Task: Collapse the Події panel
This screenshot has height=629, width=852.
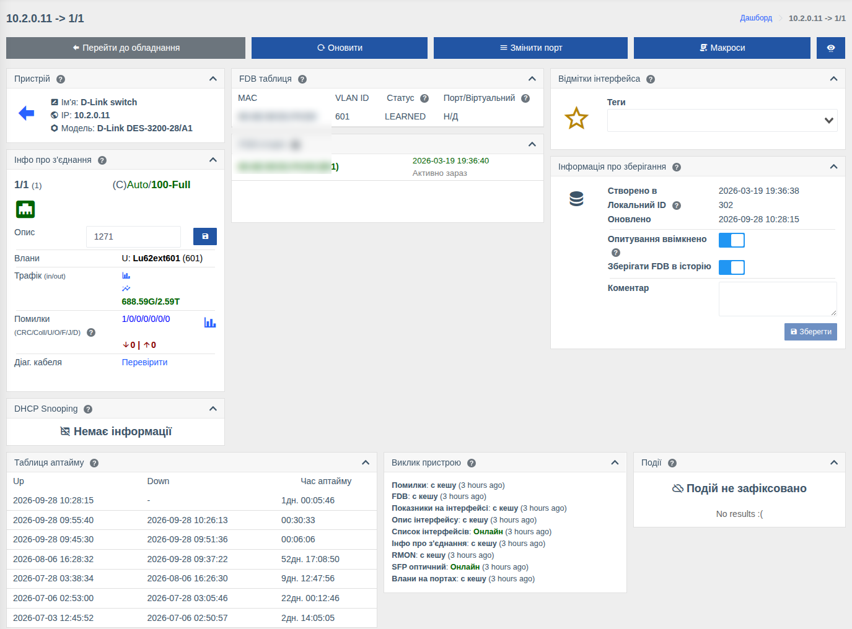Action: [x=833, y=462]
